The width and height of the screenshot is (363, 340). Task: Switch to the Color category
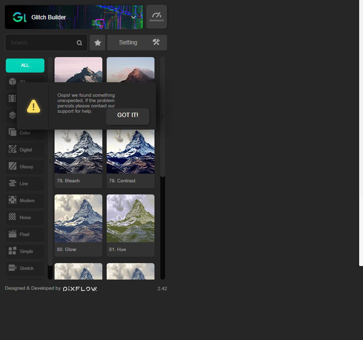click(x=25, y=133)
